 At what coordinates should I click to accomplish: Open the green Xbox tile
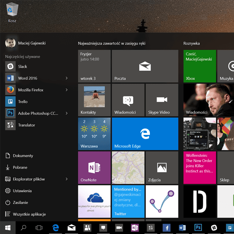tap(200, 66)
